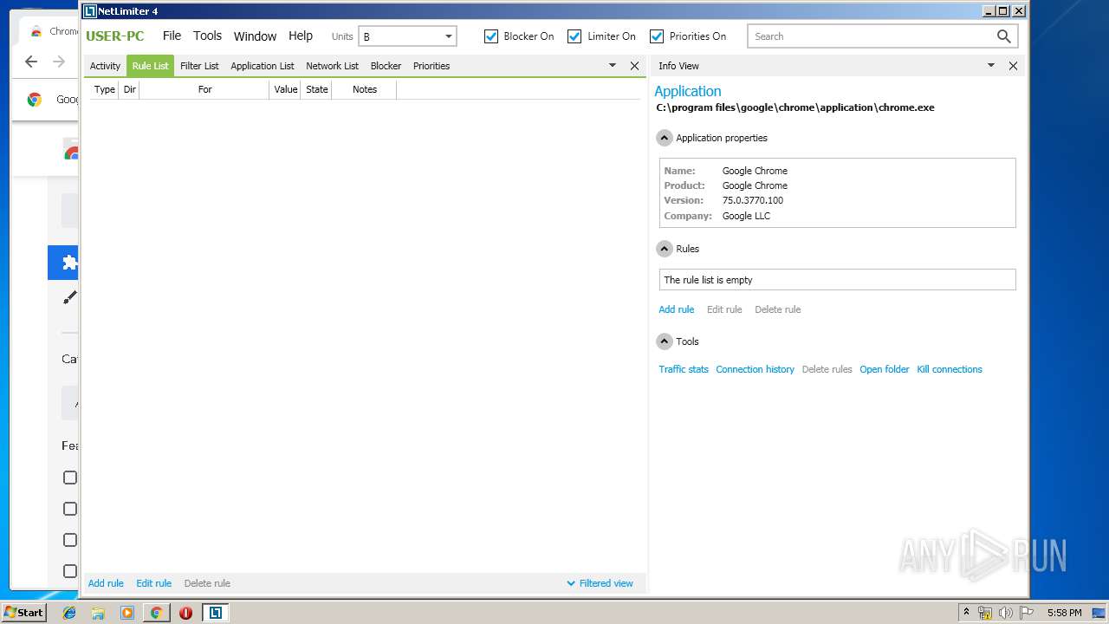The image size is (1109, 624).
Task: Open Internet Explorer from the taskbar
Action: (69, 613)
